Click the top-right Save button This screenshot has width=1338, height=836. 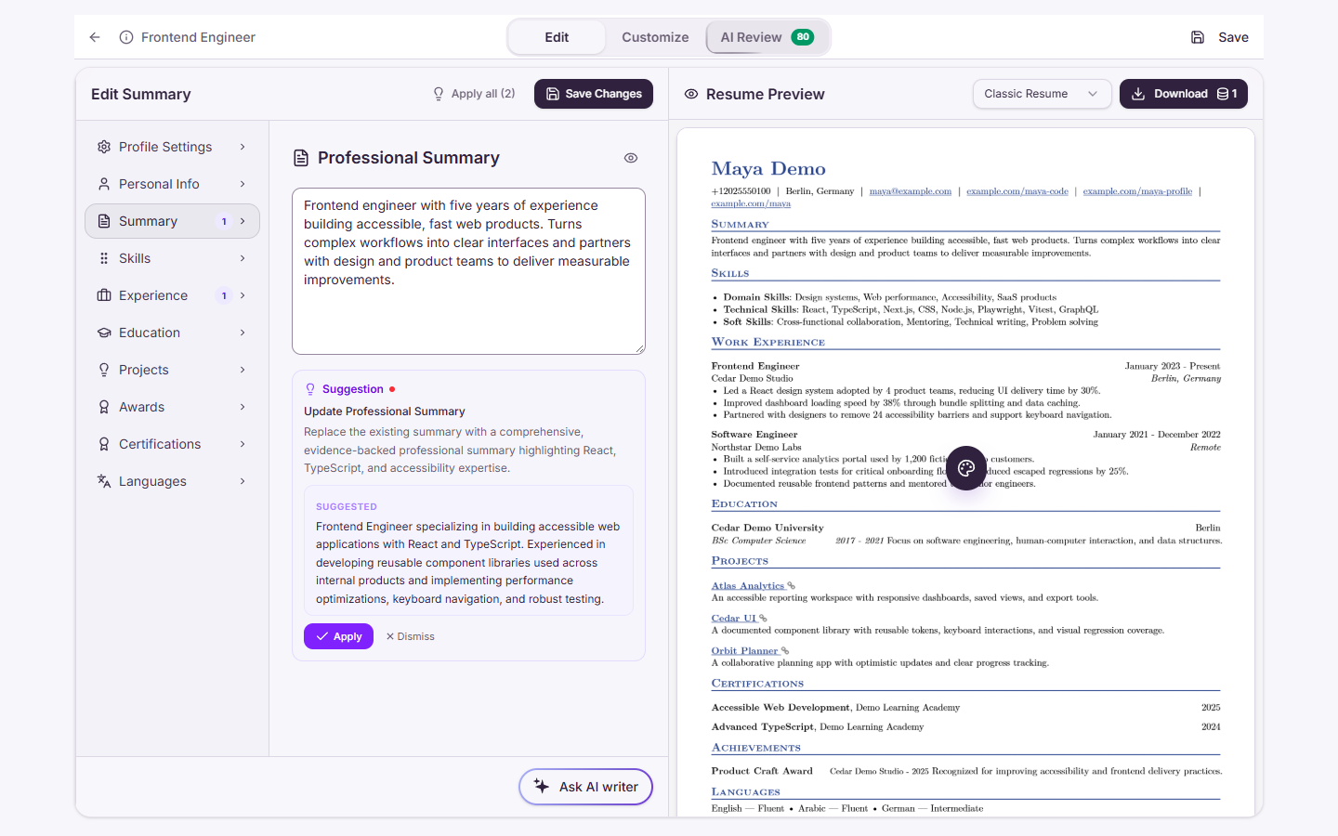tap(1219, 37)
